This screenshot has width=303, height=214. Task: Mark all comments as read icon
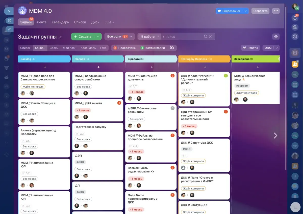172,48
